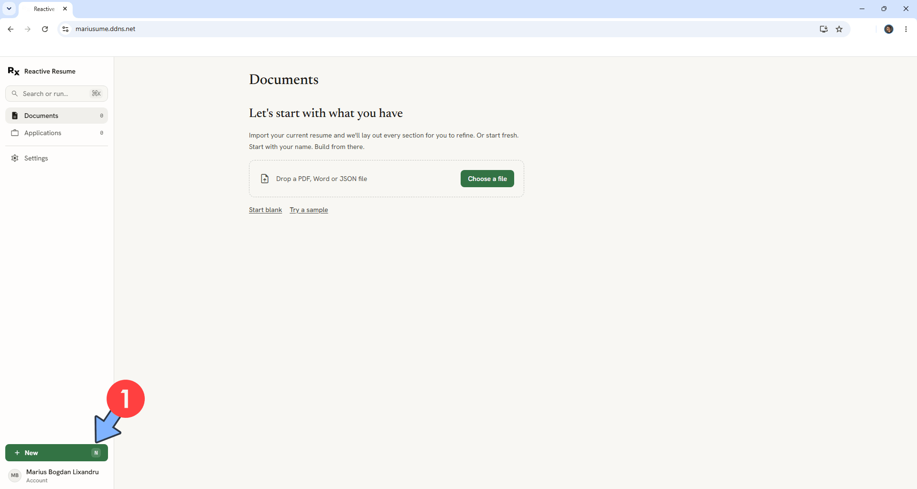The height and width of the screenshot is (489, 917).
Task: Click the Choose a file button
Action: click(x=487, y=179)
